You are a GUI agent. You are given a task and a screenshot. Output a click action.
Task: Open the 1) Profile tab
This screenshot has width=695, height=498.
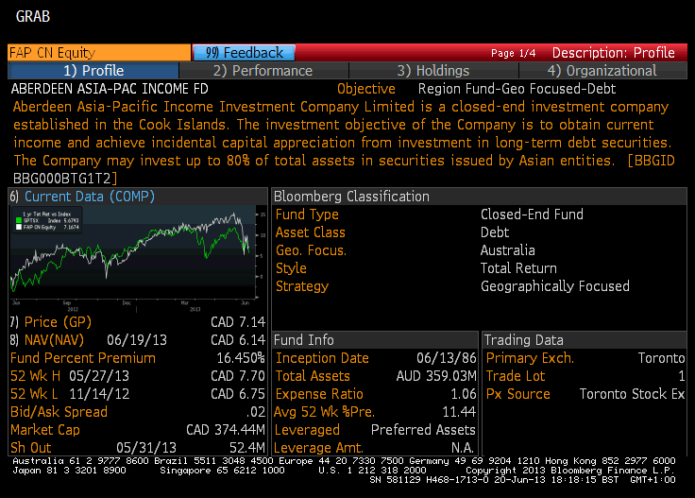tap(93, 71)
